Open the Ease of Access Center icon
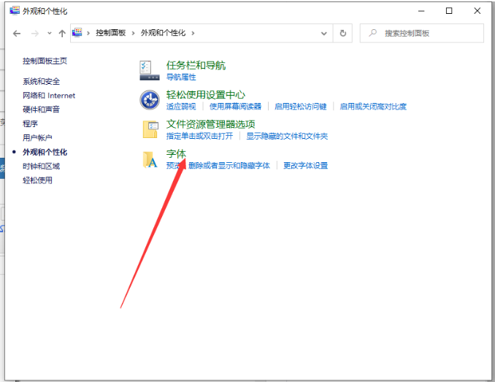This screenshot has width=495, height=382. pyautogui.click(x=150, y=99)
